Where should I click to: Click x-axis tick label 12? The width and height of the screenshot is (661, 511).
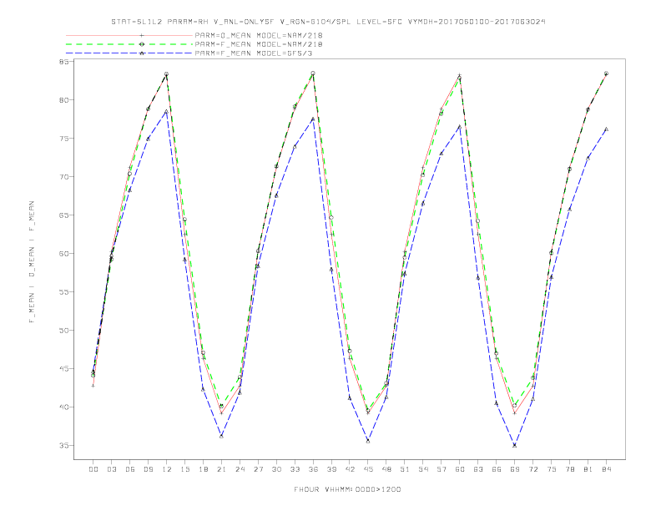click(x=167, y=469)
